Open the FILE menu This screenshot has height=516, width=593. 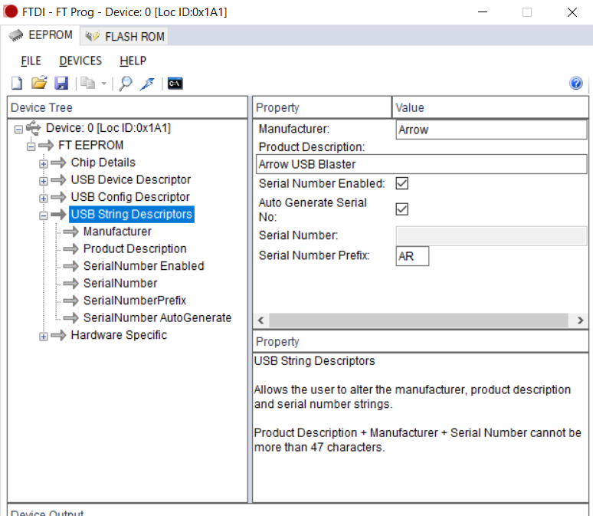pyautogui.click(x=31, y=61)
